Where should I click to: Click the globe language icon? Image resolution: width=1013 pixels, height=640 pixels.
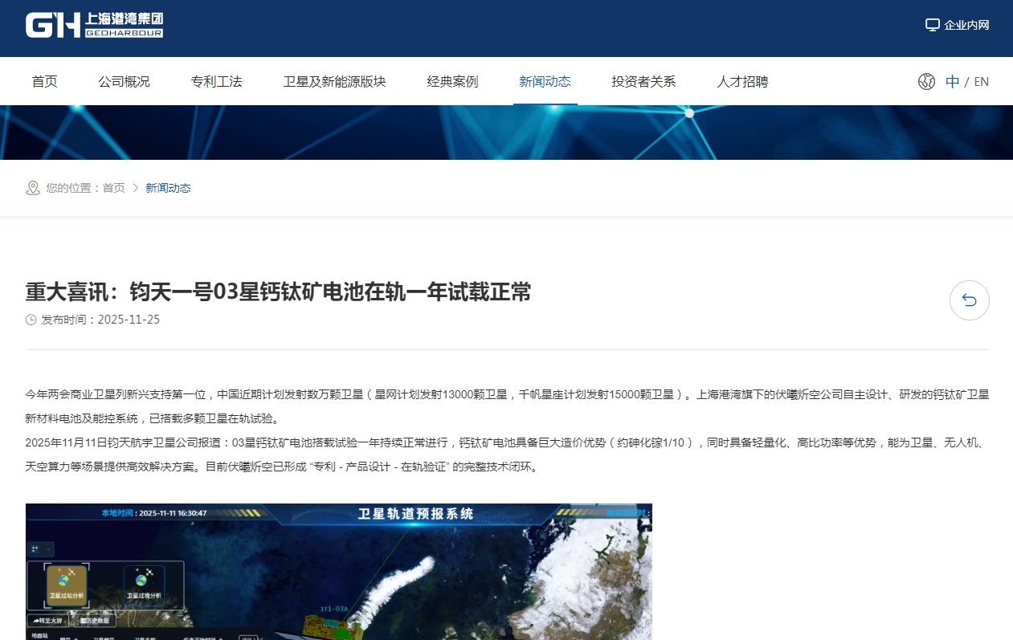(x=926, y=81)
